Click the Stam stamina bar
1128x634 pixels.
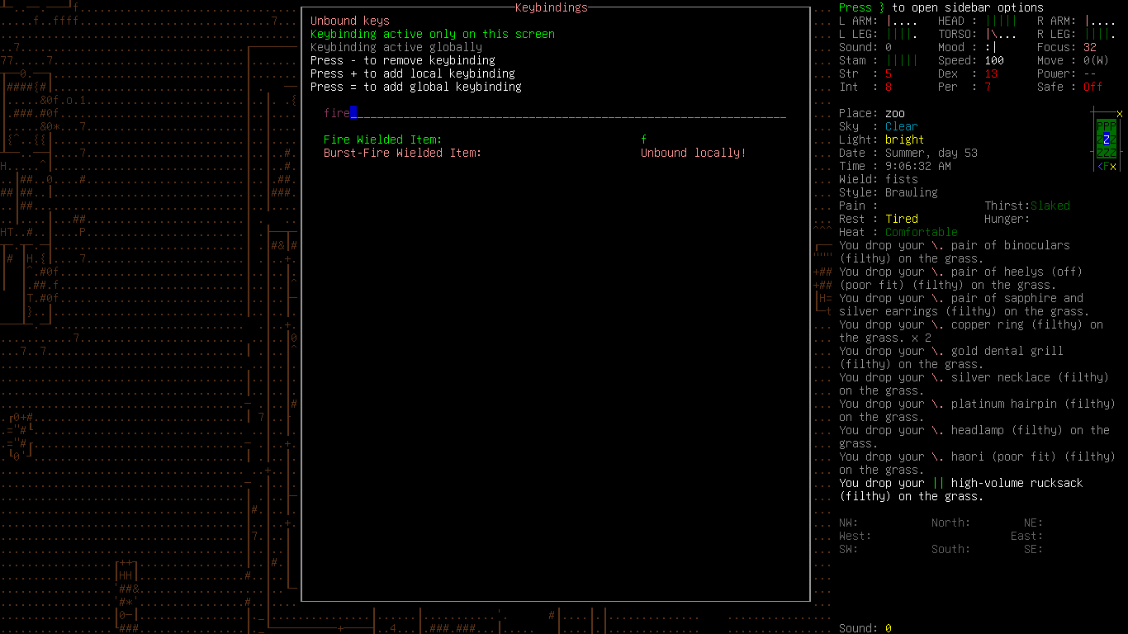point(902,60)
